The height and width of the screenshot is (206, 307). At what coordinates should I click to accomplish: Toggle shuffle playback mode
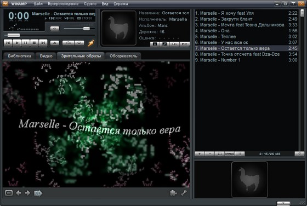(x=68, y=43)
